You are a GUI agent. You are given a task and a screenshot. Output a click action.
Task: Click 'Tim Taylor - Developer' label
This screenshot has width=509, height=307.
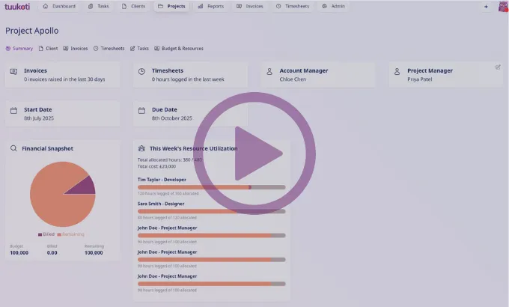pos(162,180)
